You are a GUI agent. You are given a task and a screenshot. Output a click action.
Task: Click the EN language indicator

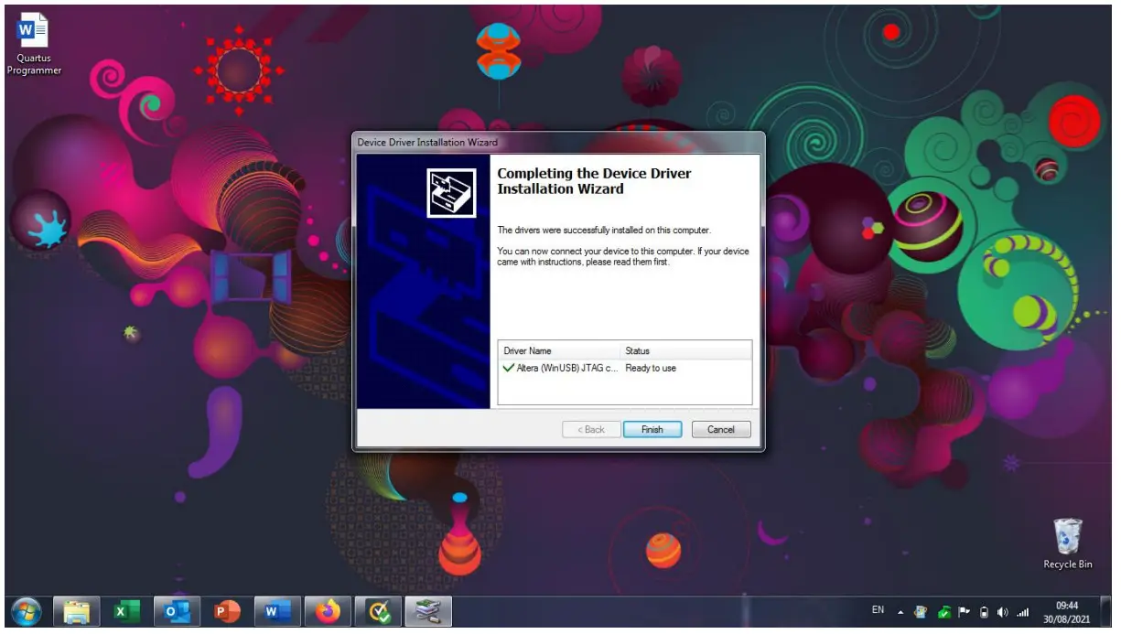point(878,610)
